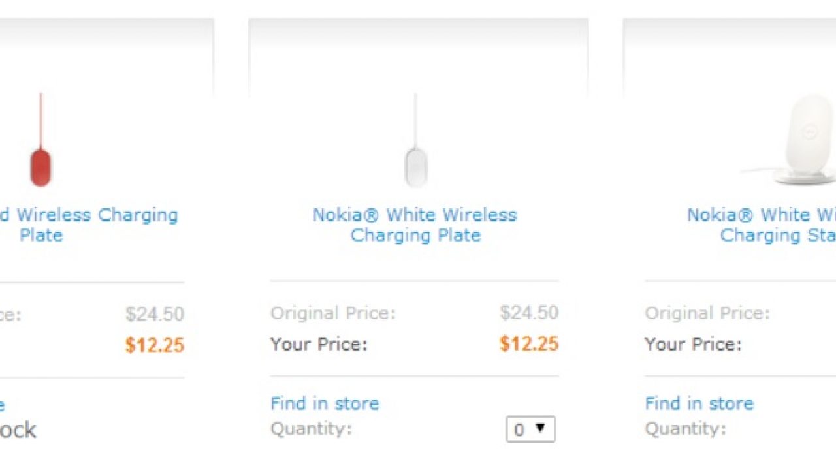Image resolution: width=836 pixels, height=470 pixels.
Task: Open the Nokia White Wireless Charging Plate link
Action: [415, 225]
